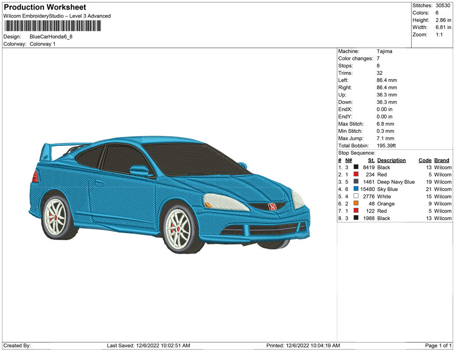
Task: Select the White color swatch in stop 5
Action: click(356, 197)
